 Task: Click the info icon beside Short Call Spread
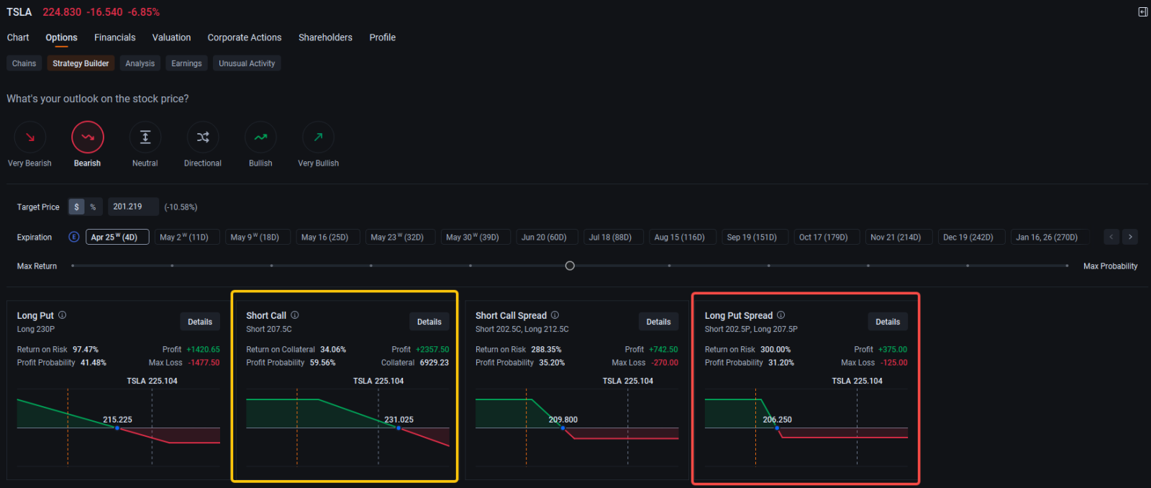tap(555, 315)
